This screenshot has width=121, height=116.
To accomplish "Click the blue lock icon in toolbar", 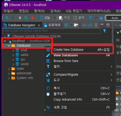I will point(101,18).
